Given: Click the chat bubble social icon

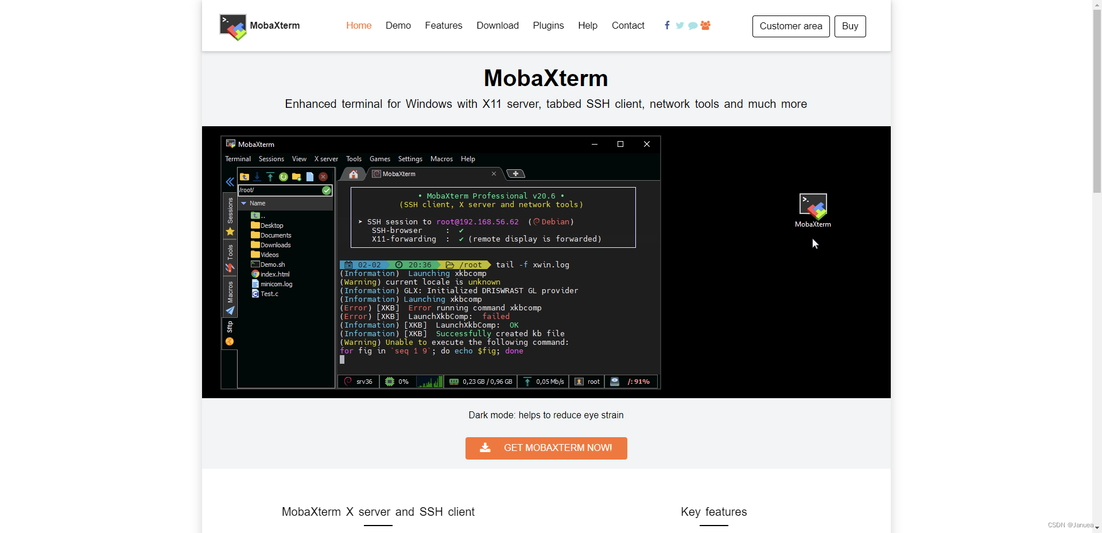Looking at the screenshot, I should click(693, 25).
